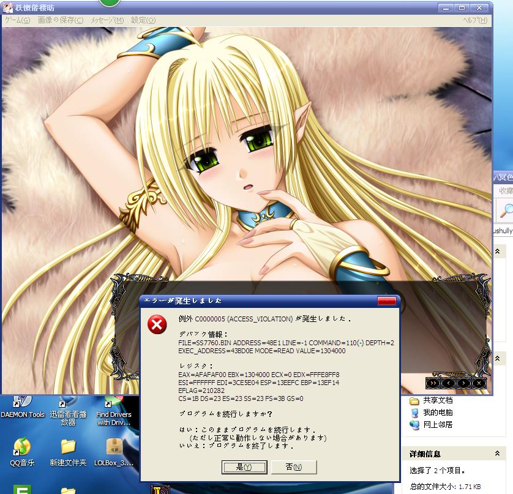Image resolution: width=513 pixels, height=494 pixels.
Task: Close the game window
Action: [x=479, y=7]
